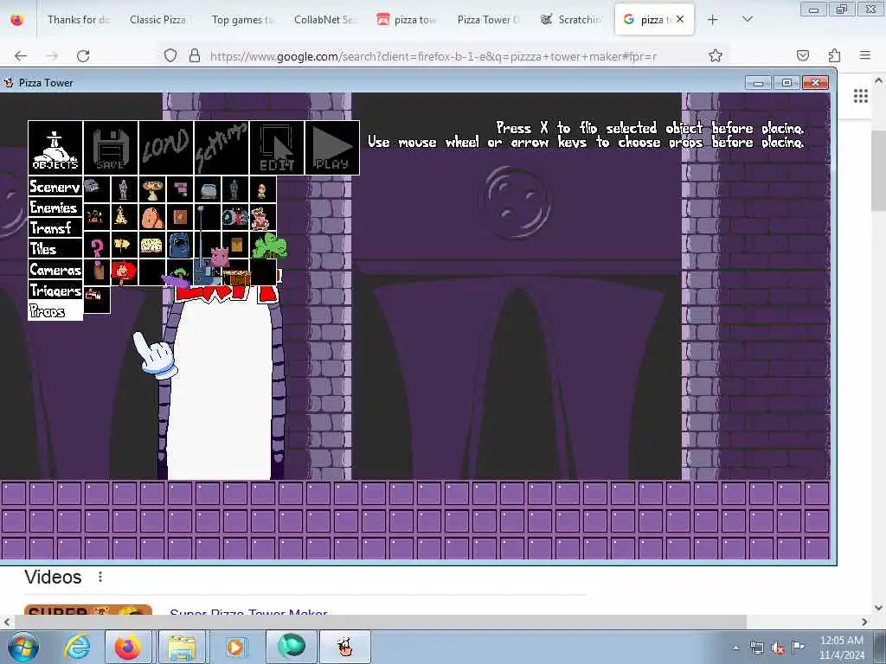Open Videos section more options
This screenshot has height=664, width=886.
[100, 577]
